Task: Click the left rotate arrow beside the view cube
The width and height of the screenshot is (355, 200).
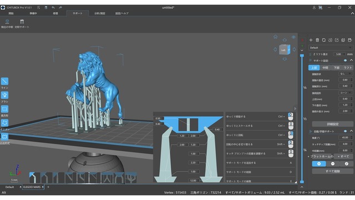Action: (x=275, y=49)
